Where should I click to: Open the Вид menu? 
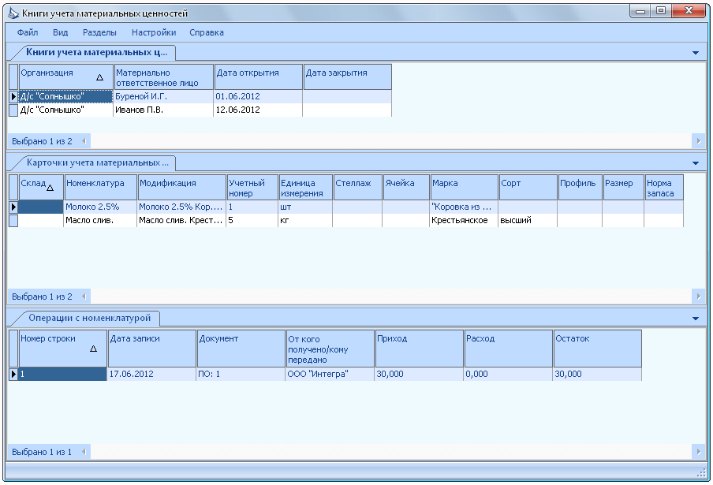tap(60, 32)
